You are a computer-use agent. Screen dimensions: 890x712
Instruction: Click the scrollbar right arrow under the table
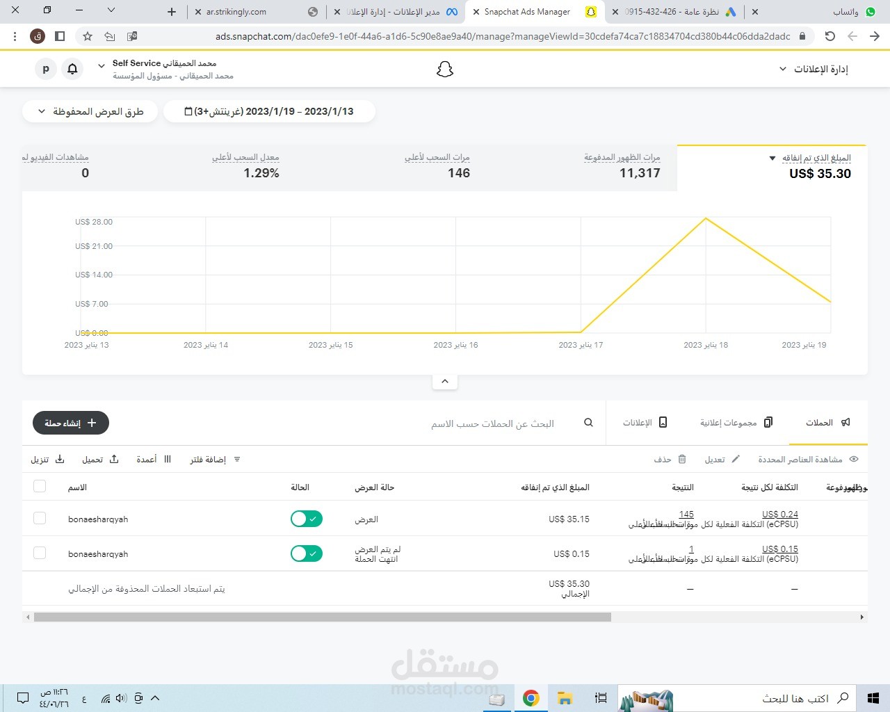(862, 617)
